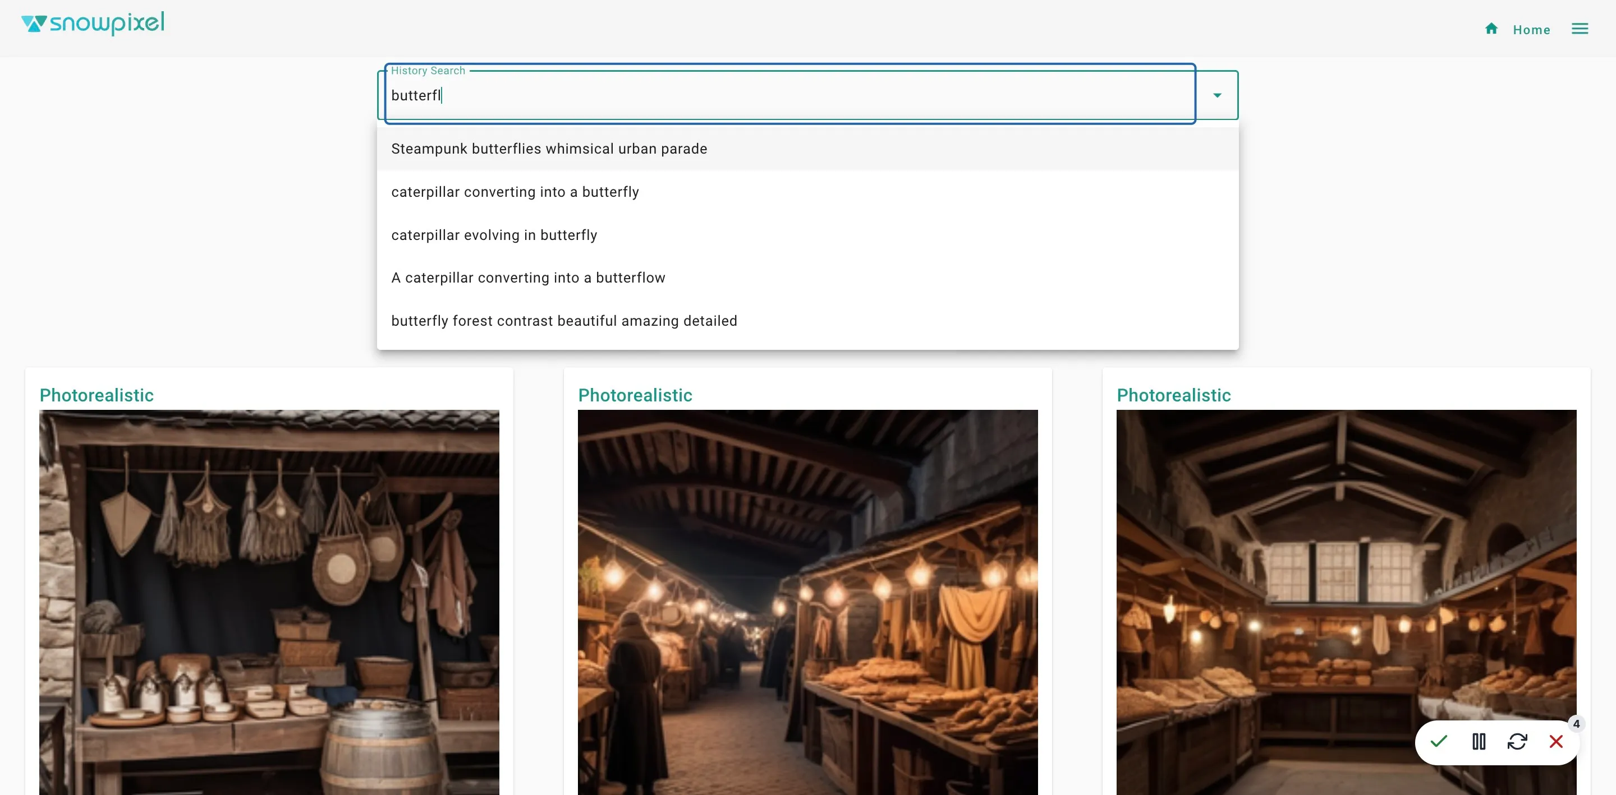Select 'A caterpillar converting into a butterflow'
The width and height of the screenshot is (1616, 795).
click(527, 278)
